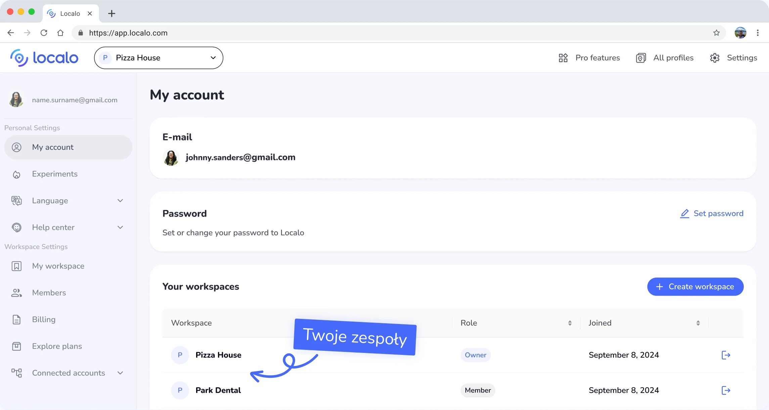
Task: Bookmark page with the star icon
Action: click(716, 33)
